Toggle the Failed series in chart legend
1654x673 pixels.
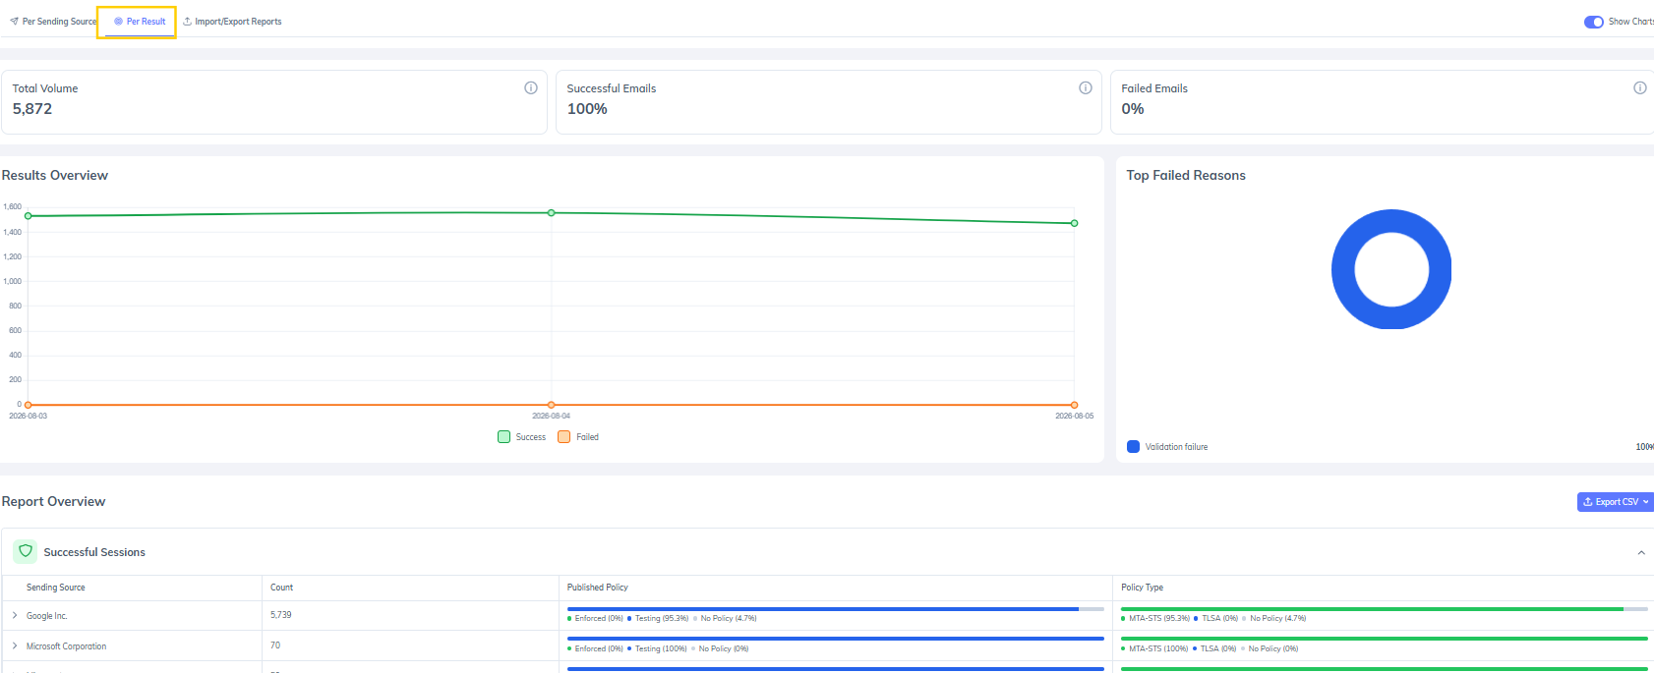tap(578, 437)
